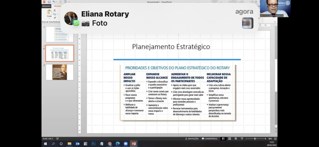Adjust the zoom slider in status bar
The width and height of the screenshot is (319, 147).
coord(255,139)
